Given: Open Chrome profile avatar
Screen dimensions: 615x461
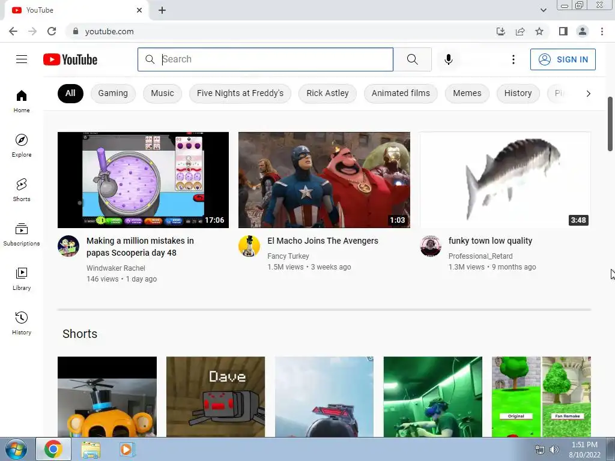Looking at the screenshot, I should 583,31.
